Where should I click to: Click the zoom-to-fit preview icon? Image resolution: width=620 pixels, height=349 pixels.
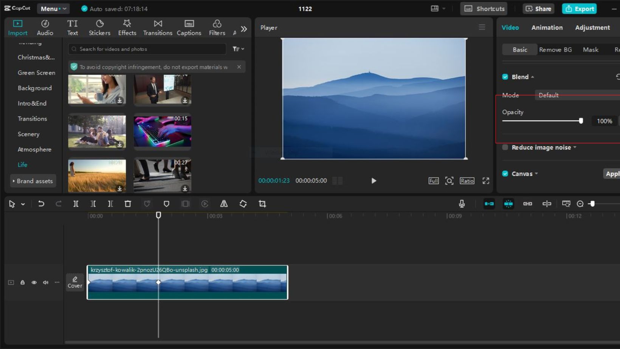(x=449, y=181)
